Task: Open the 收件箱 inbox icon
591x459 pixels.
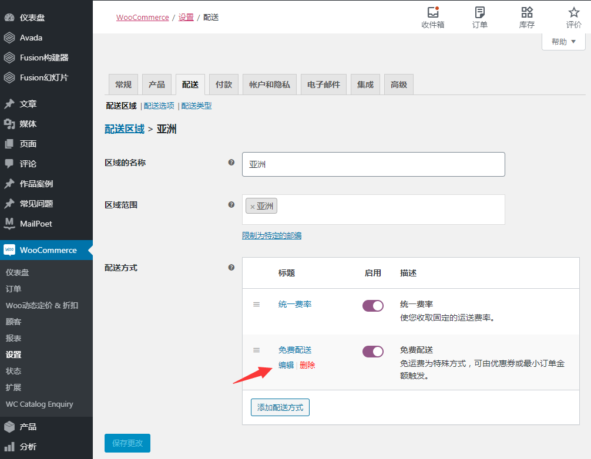Action: (433, 12)
